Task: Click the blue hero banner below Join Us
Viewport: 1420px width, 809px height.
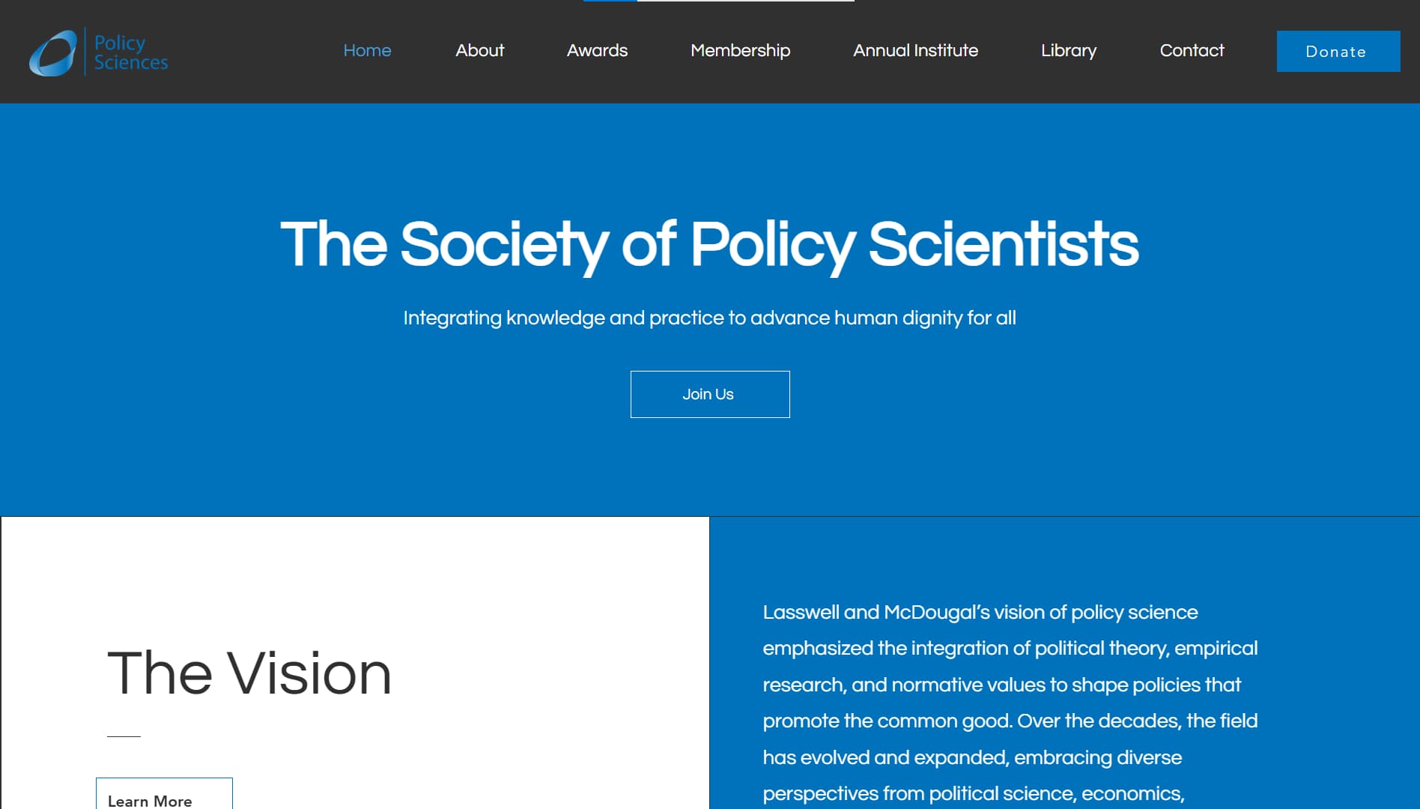Action: tap(709, 468)
